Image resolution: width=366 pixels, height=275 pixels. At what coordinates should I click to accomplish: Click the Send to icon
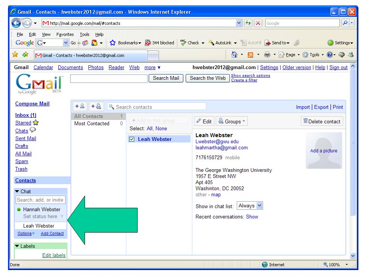click(267, 43)
